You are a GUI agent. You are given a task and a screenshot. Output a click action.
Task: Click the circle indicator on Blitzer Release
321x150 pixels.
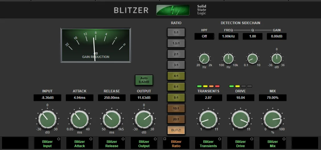pyautogui.click(x=123, y=139)
